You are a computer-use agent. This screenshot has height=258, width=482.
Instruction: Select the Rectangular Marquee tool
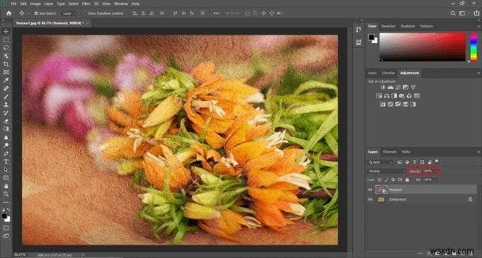[6, 40]
